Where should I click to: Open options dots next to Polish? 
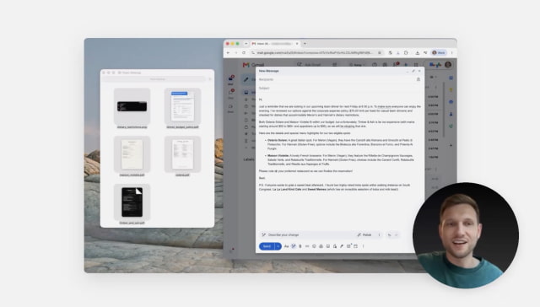[x=379, y=235]
